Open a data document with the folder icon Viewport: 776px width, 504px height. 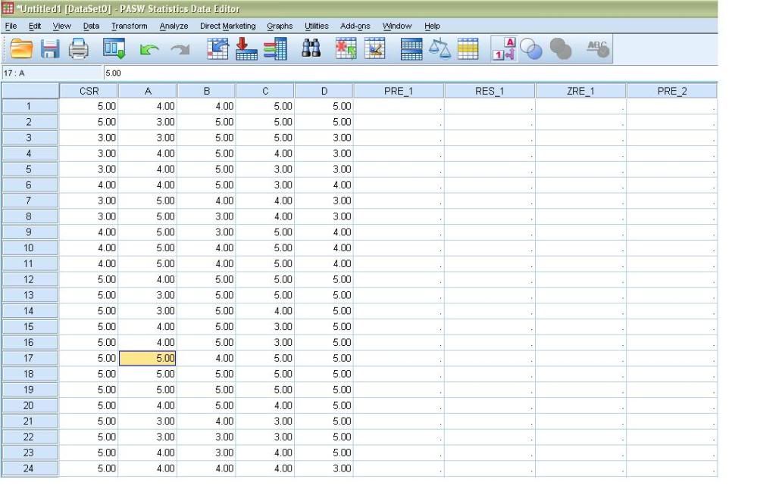[x=21, y=49]
